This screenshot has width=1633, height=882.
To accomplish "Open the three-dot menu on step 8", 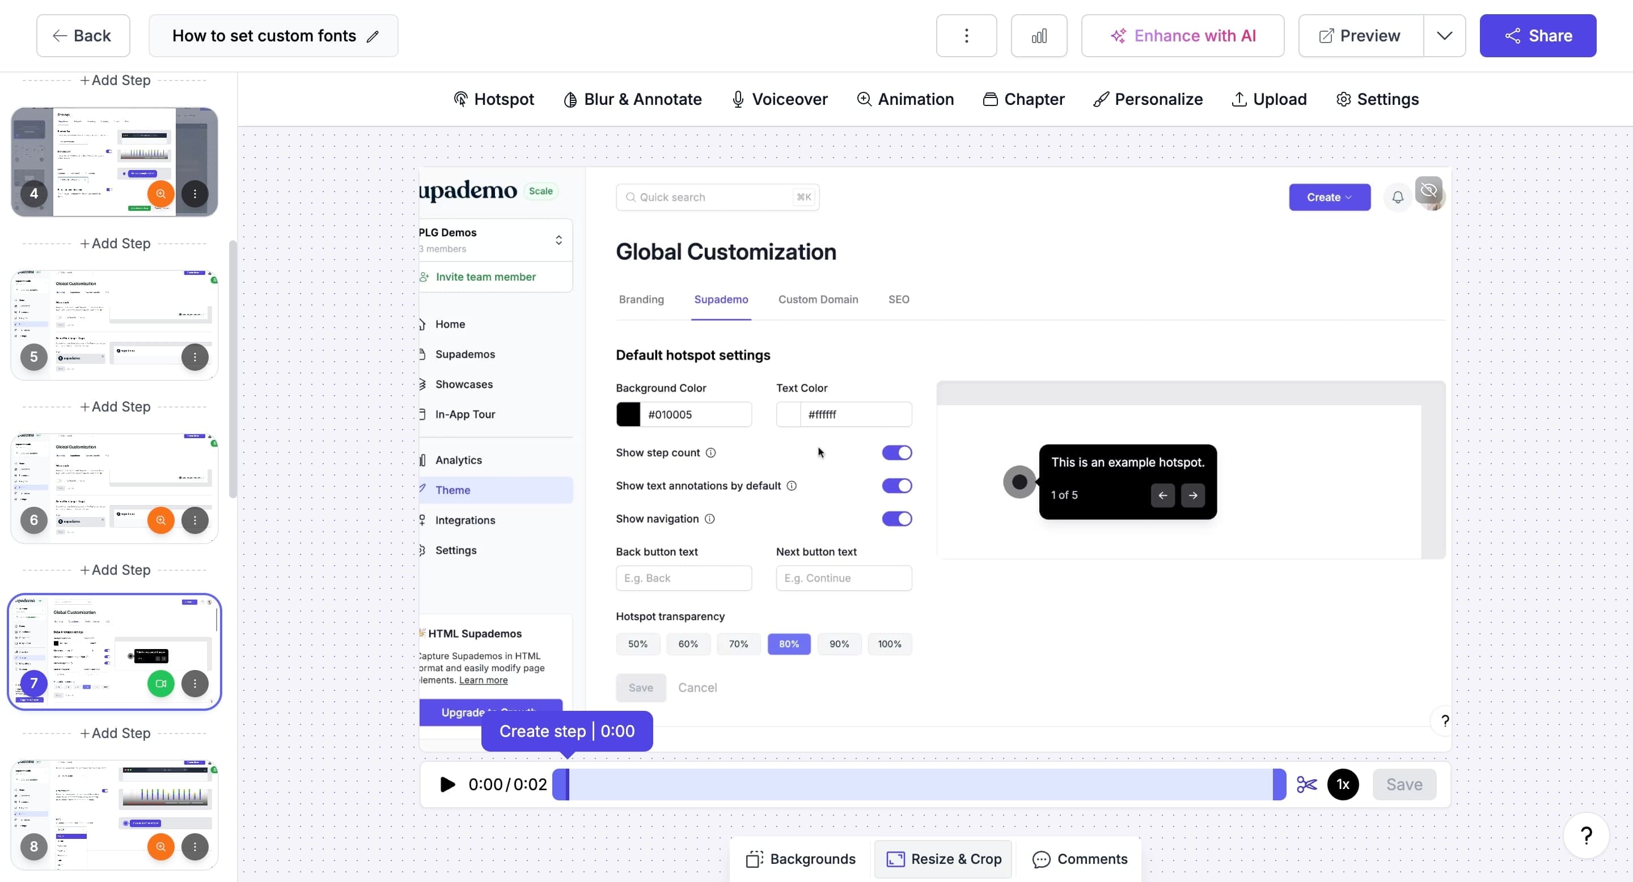I will click(195, 846).
